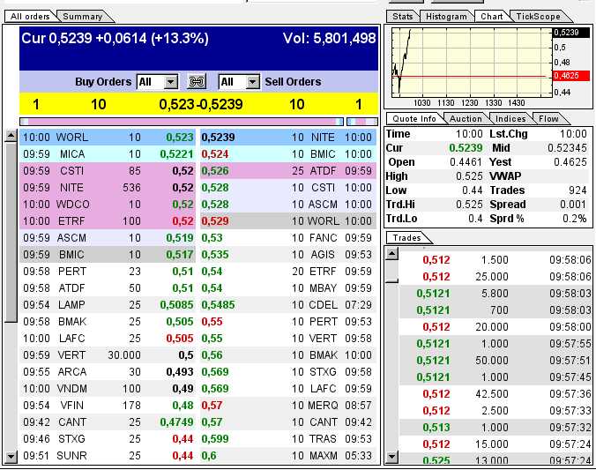Open the Stats tab
596x470 pixels.
pos(403,17)
